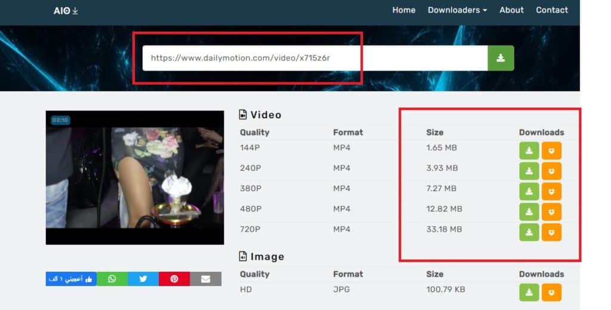This screenshot has height=310, width=611.
Task: Click the Image section file icon
Action: [243, 256]
